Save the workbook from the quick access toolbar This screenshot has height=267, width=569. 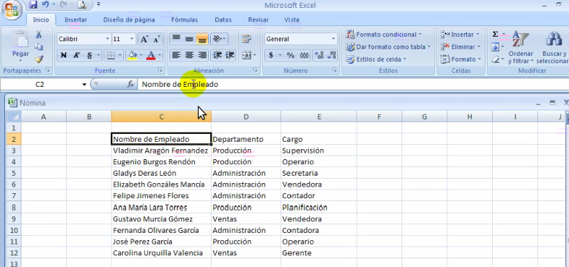[33, 5]
